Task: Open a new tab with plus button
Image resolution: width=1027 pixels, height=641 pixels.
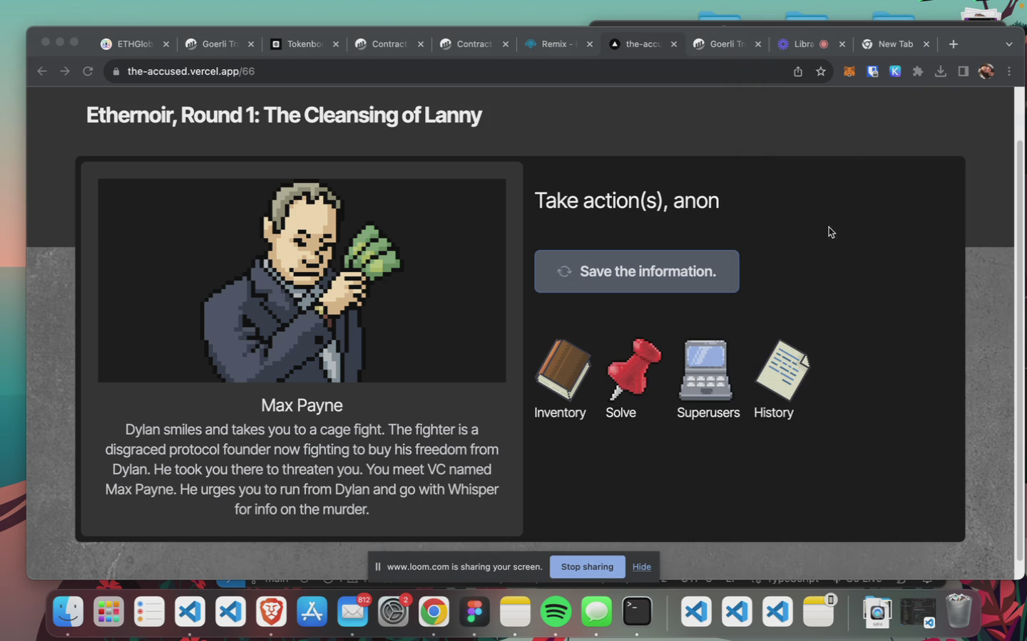Action: pos(954,44)
